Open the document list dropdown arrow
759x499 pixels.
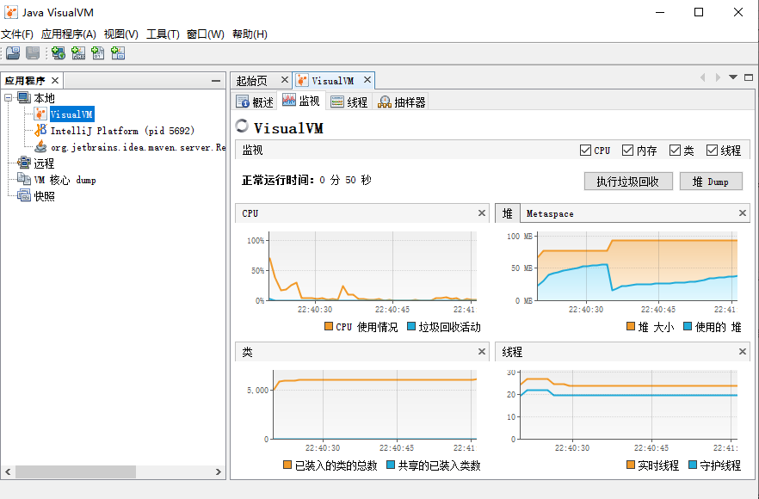(733, 77)
